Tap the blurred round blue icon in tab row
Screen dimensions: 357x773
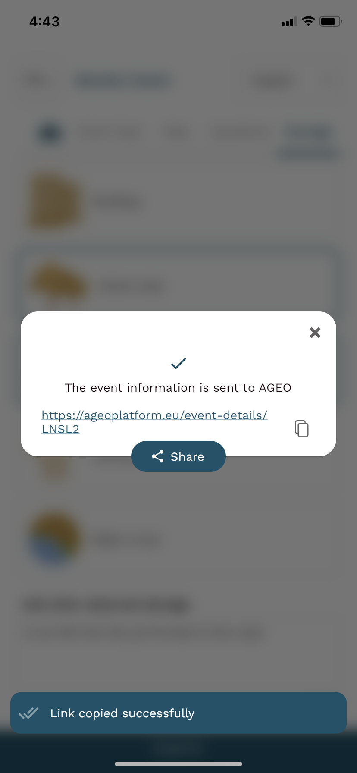(x=50, y=133)
